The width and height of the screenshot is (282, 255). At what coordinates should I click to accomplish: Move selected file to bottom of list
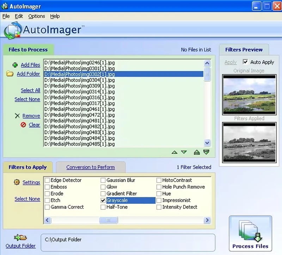click(206, 152)
